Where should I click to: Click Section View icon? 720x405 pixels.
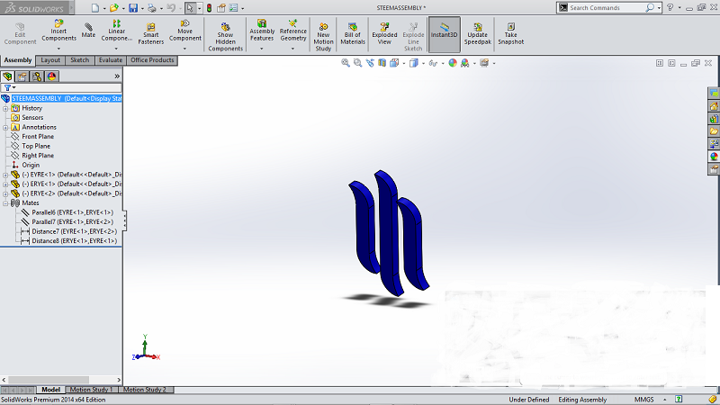(382, 63)
